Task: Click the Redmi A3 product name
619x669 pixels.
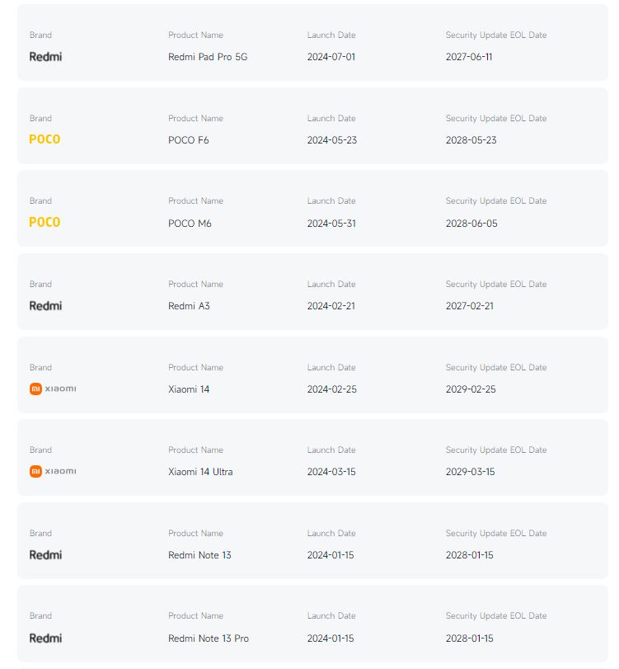Action: click(x=189, y=306)
